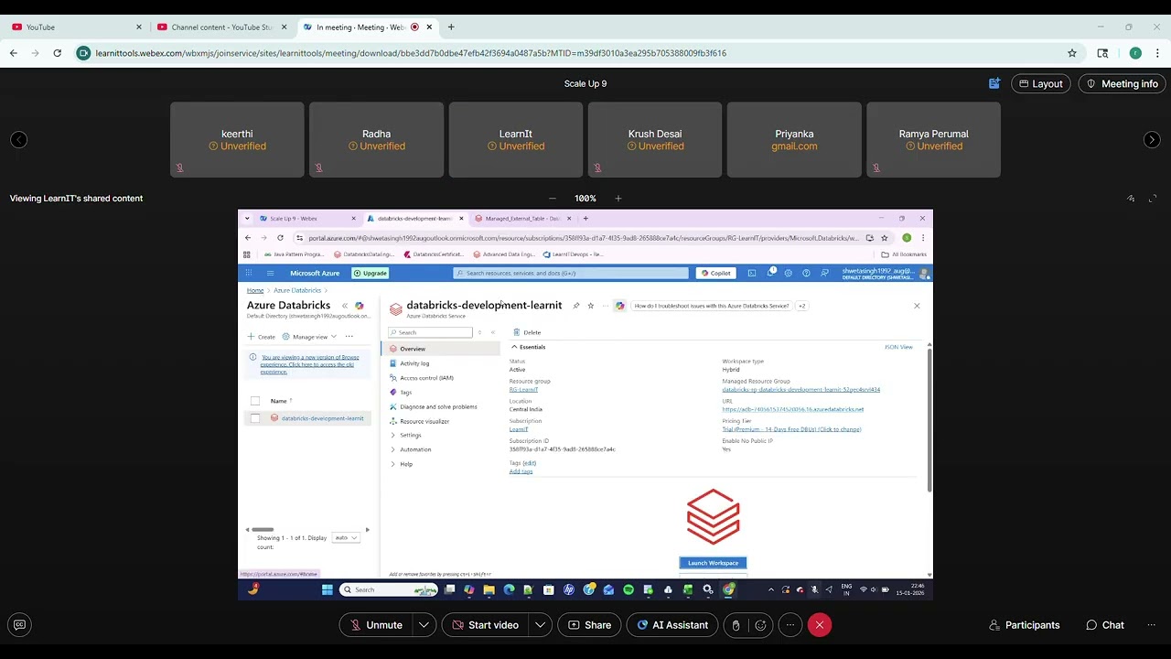Select Overview in resource menu
Image resolution: width=1171 pixels, height=659 pixels.
[442, 349]
